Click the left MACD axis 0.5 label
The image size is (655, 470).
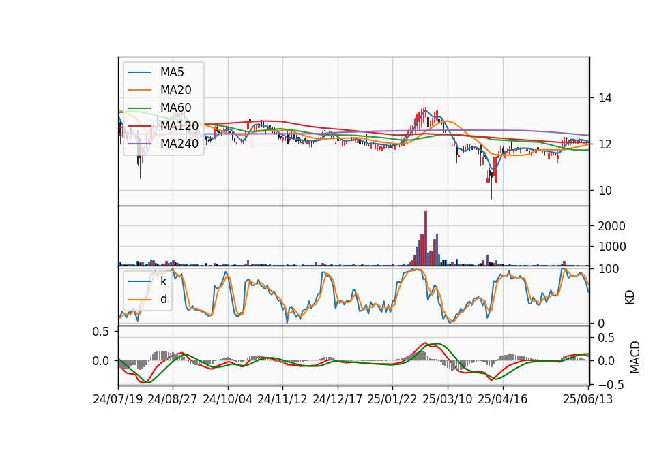point(101,332)
